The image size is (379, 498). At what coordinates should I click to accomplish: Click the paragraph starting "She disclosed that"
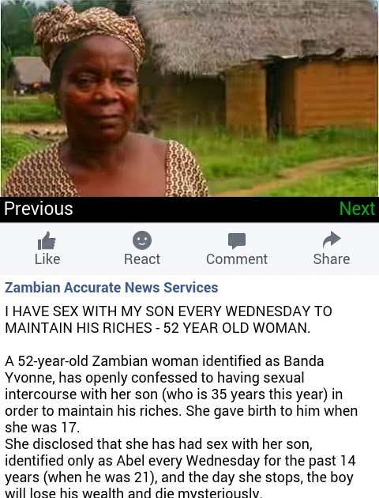(x=180, y=469)
